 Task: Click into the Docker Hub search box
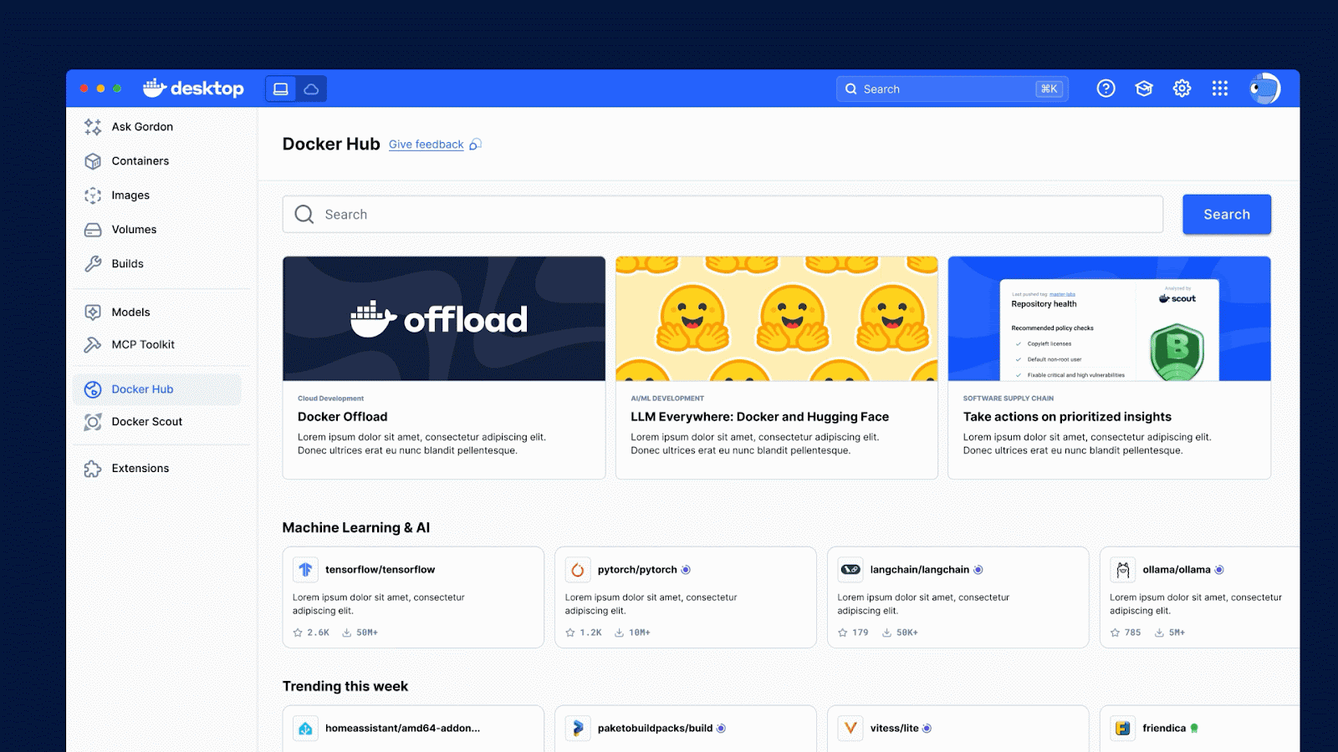723,215
